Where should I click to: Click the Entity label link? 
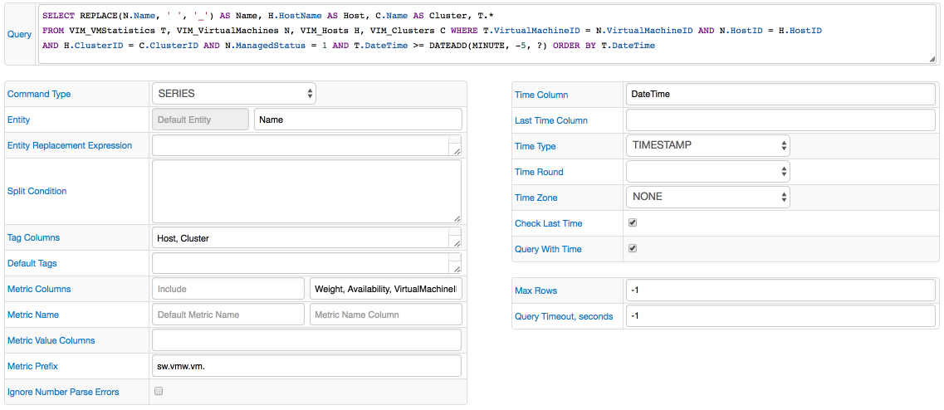(x=18, y=120)
